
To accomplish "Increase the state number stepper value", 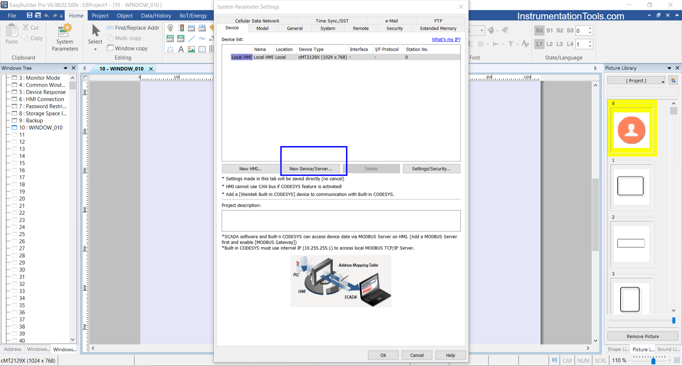I will click(590, 28).
